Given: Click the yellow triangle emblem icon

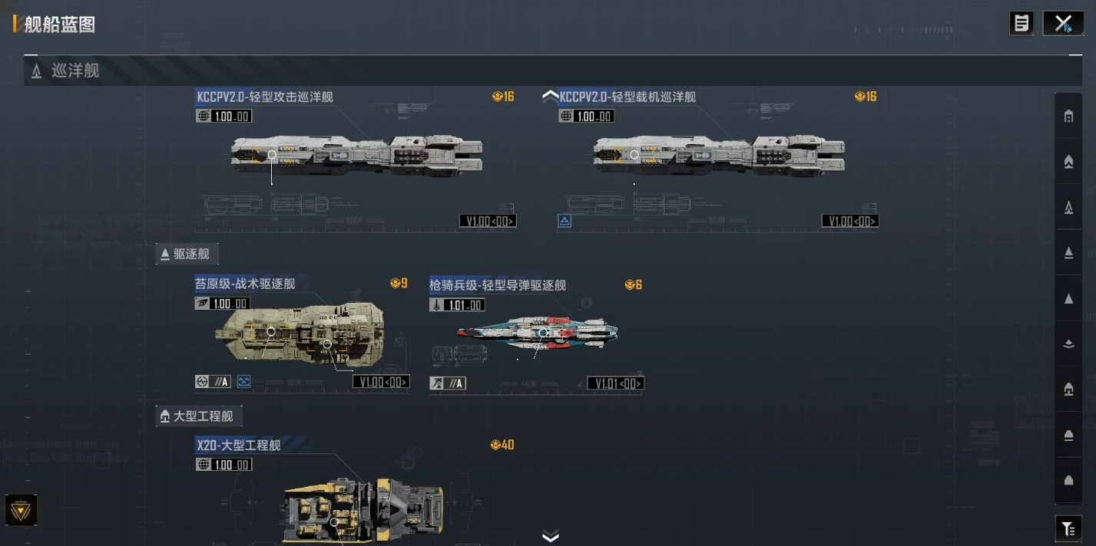Looking at the screenshot, I should click(x=21, y=510).
